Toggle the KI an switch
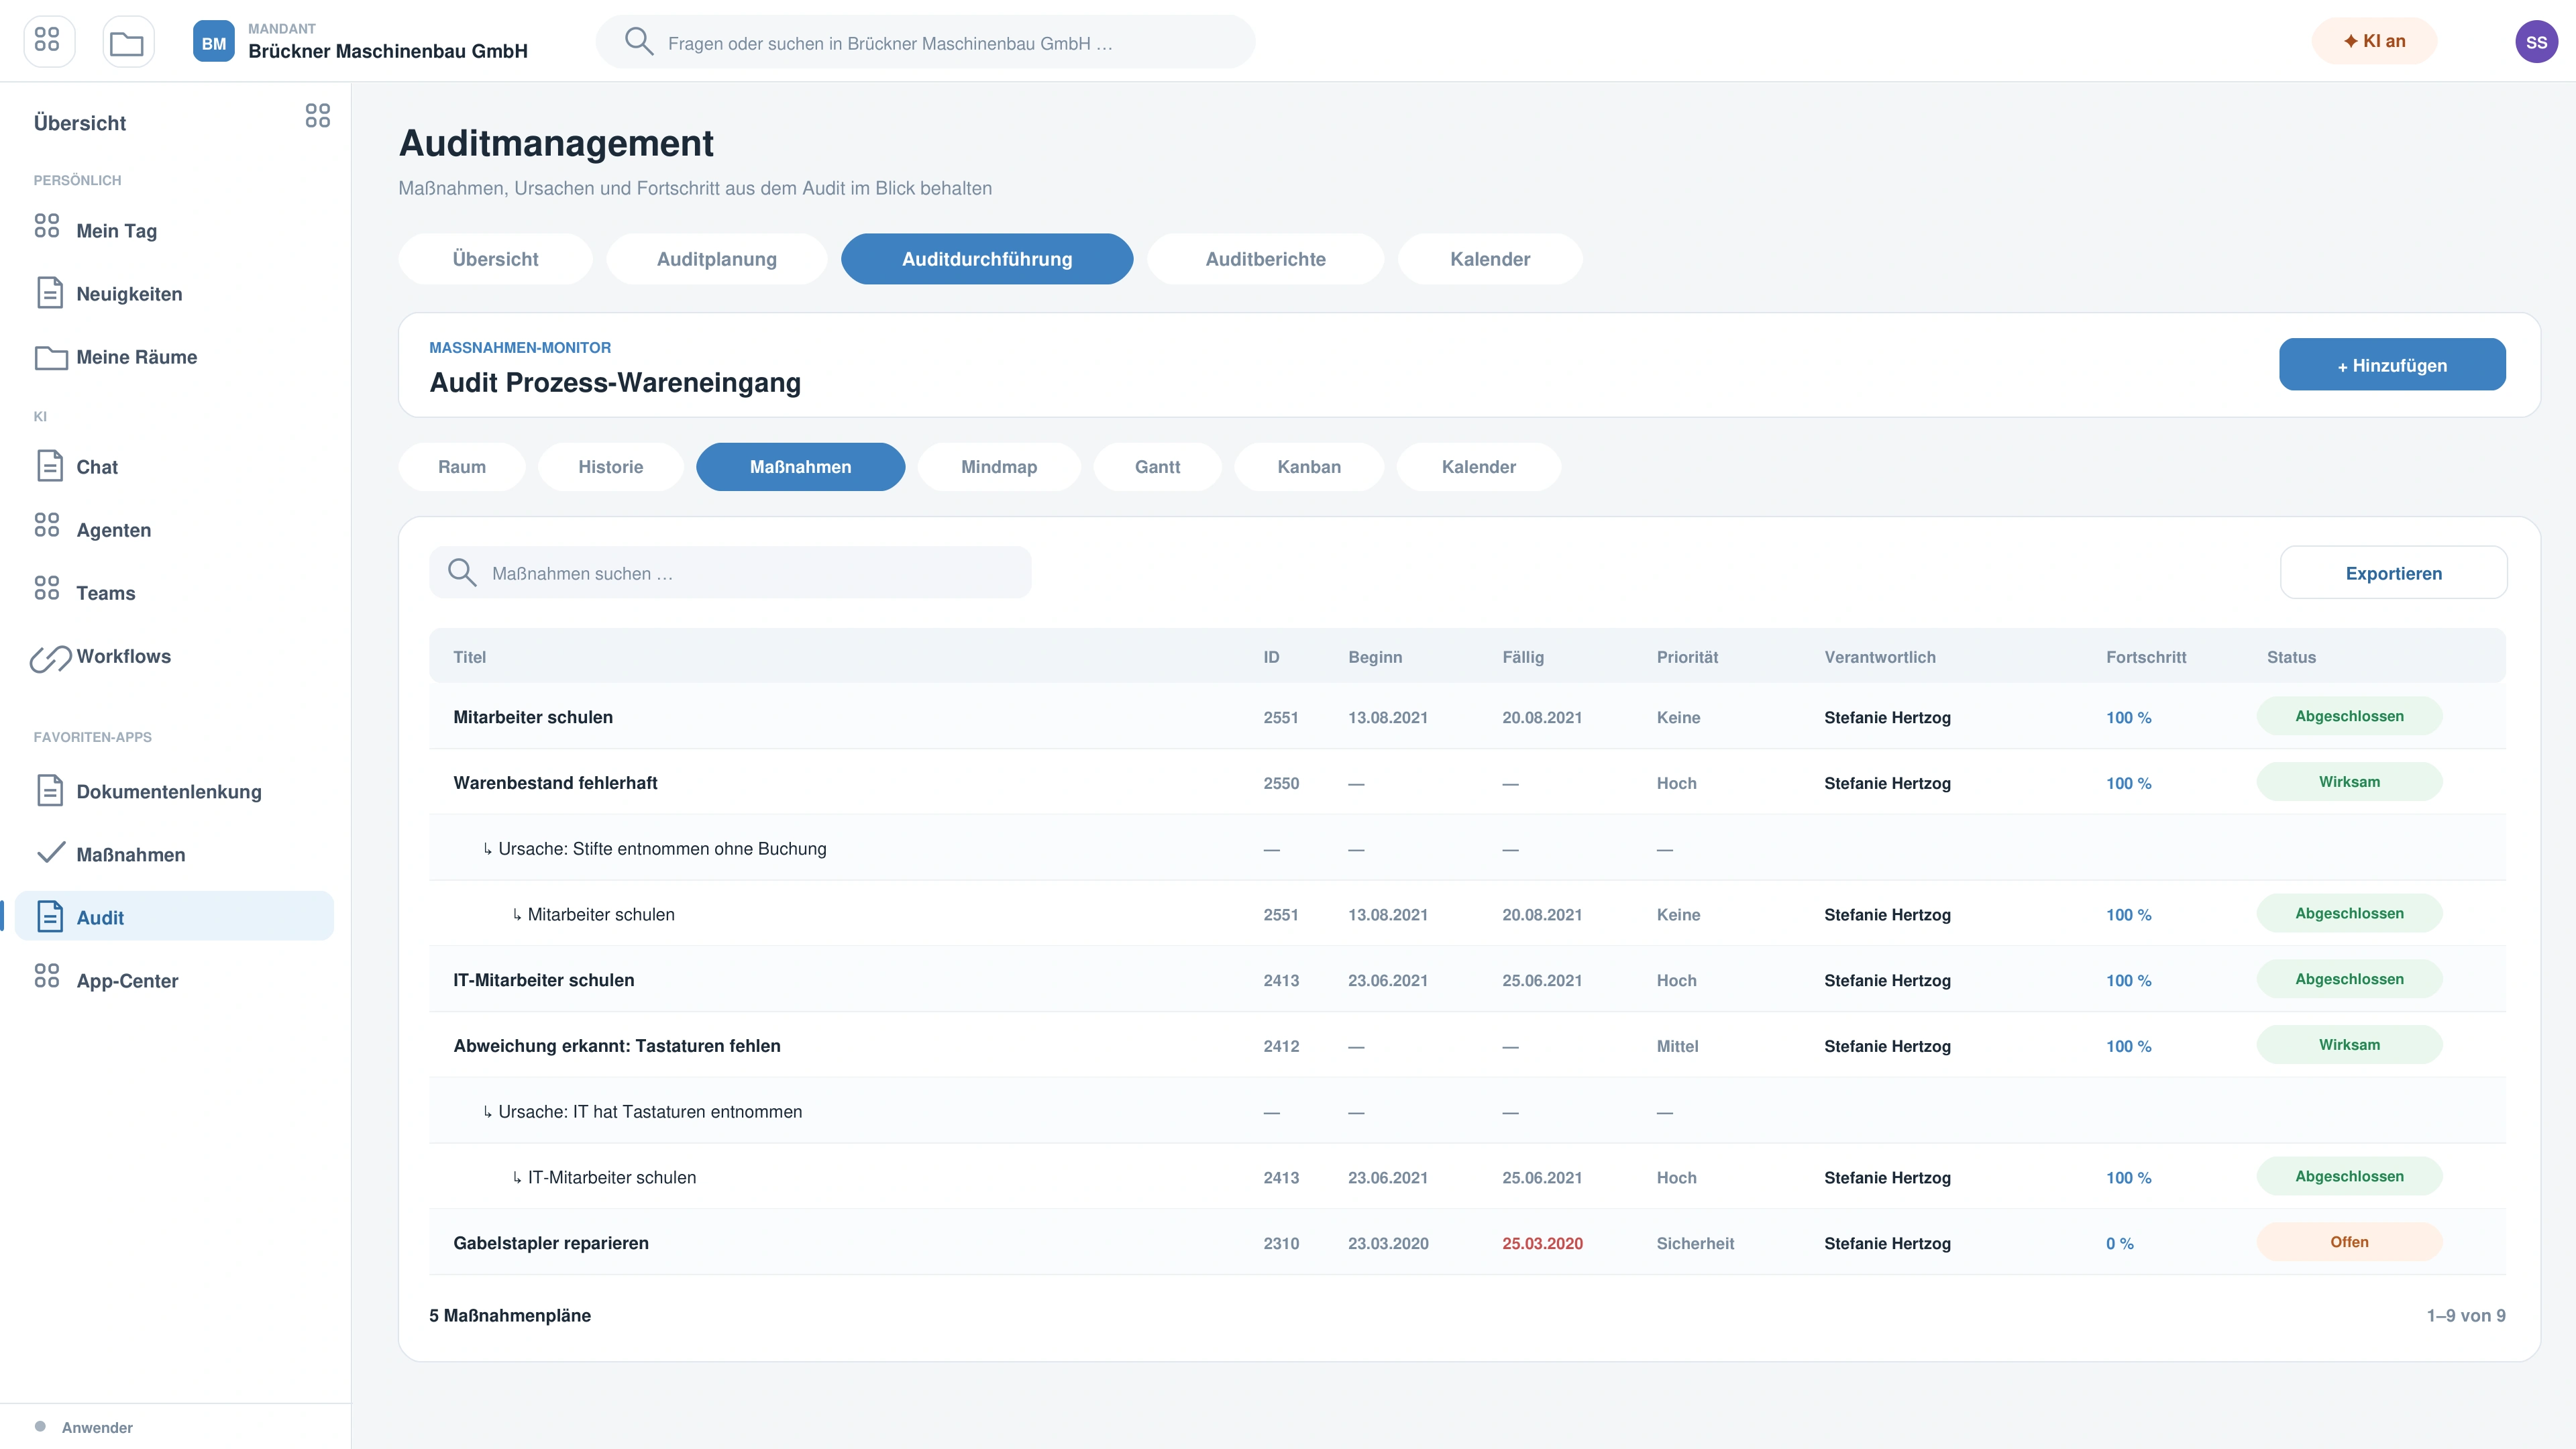The height and width of the screenshot is (1449, 2576). (x=2374, y=41)
